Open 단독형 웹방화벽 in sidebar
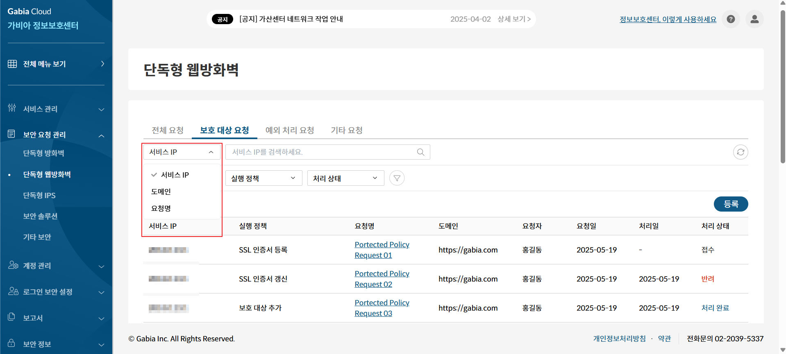Viewport: 786px width, 354px height. pyautogui.click(x=47, y=174)
